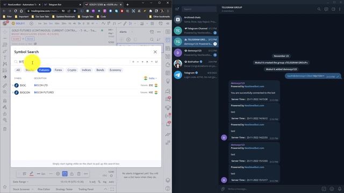Close the Symbol Search dialog
344x193 pixels.
(x=155, y=52)
